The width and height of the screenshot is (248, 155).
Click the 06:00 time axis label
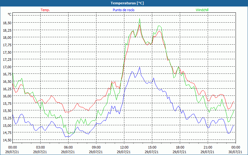point(68,148)
